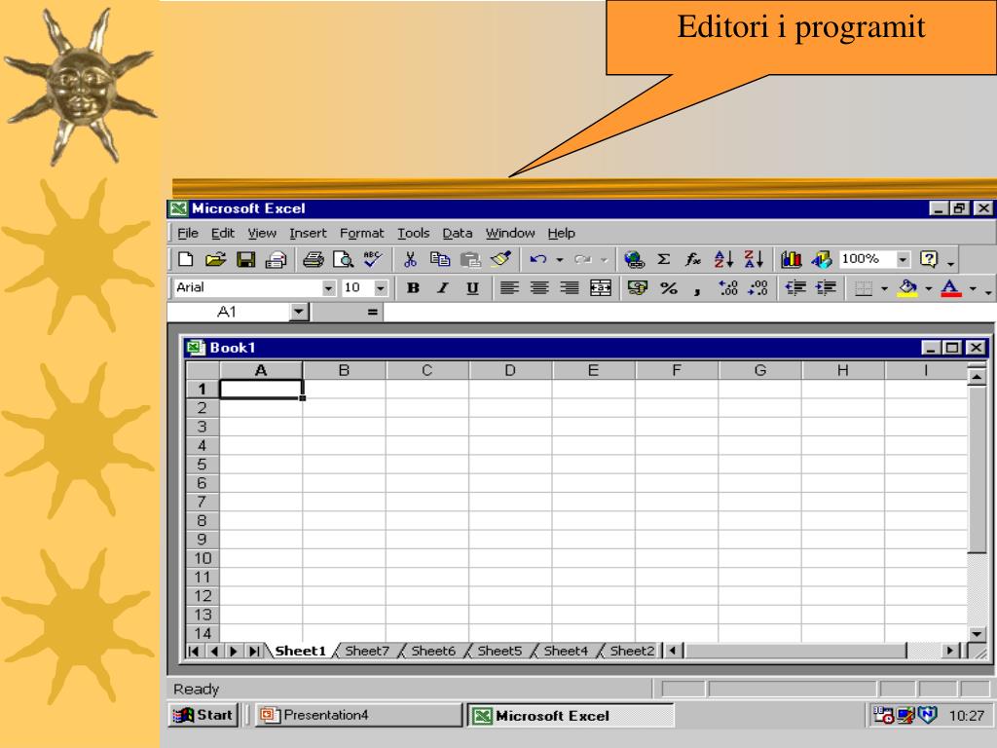997x748 pixels.
Task: Toggle Underline formatting
Action: 472,288
